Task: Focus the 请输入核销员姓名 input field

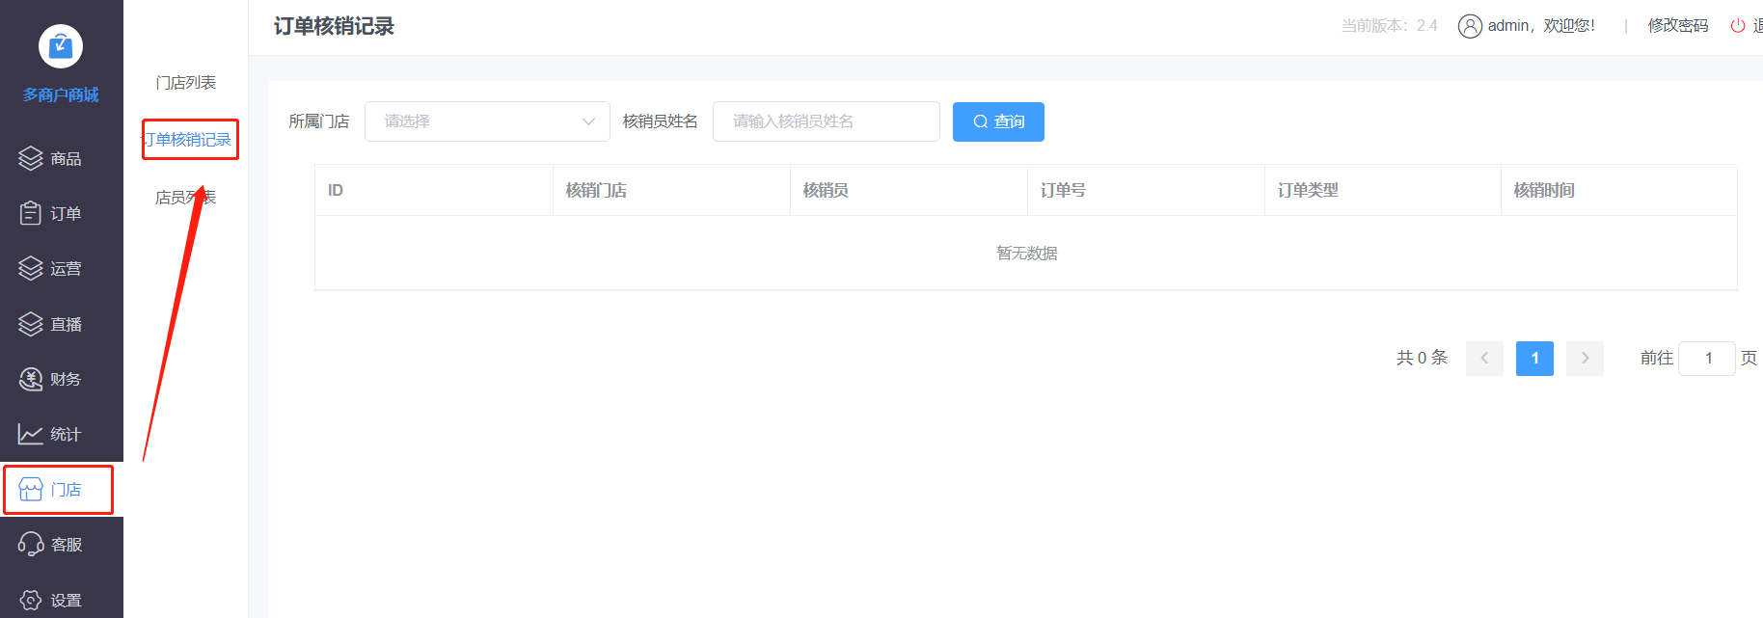Action: point(827,121)
